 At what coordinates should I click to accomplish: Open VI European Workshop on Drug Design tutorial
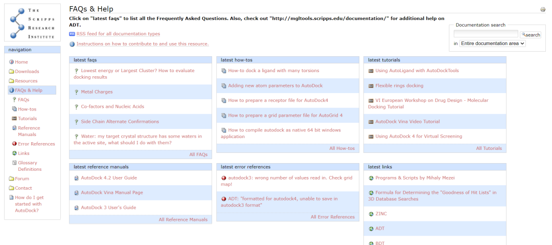(x=428, y=104)
